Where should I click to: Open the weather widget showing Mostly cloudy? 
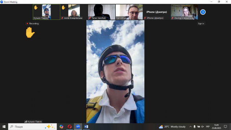(172, 127)
